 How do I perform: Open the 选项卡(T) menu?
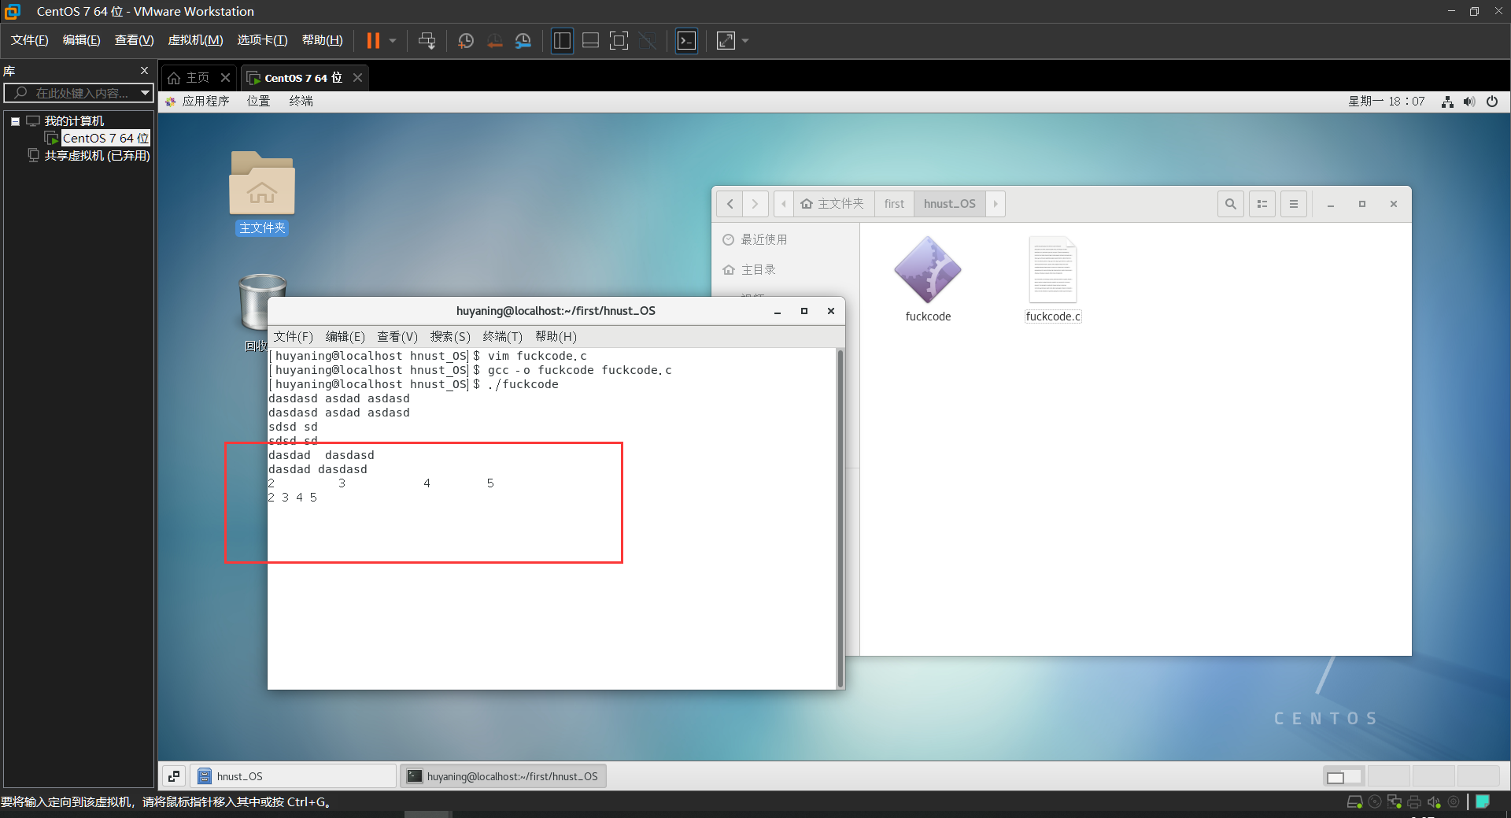click(262, 40)
